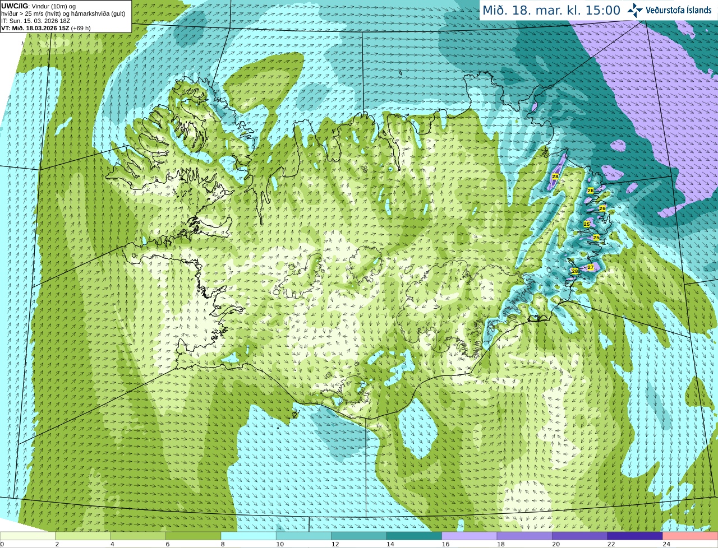Pick the 18–20 m/s purple legend swatch

pyautogui.click(x=524, y=536)
